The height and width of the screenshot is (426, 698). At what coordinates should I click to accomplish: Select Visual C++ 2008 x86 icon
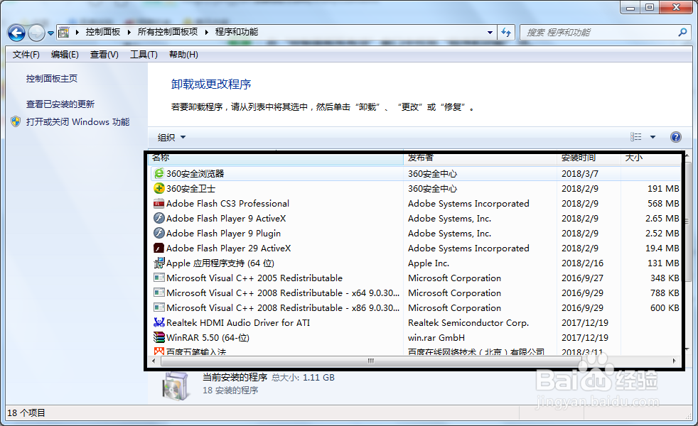pos(159,307)
